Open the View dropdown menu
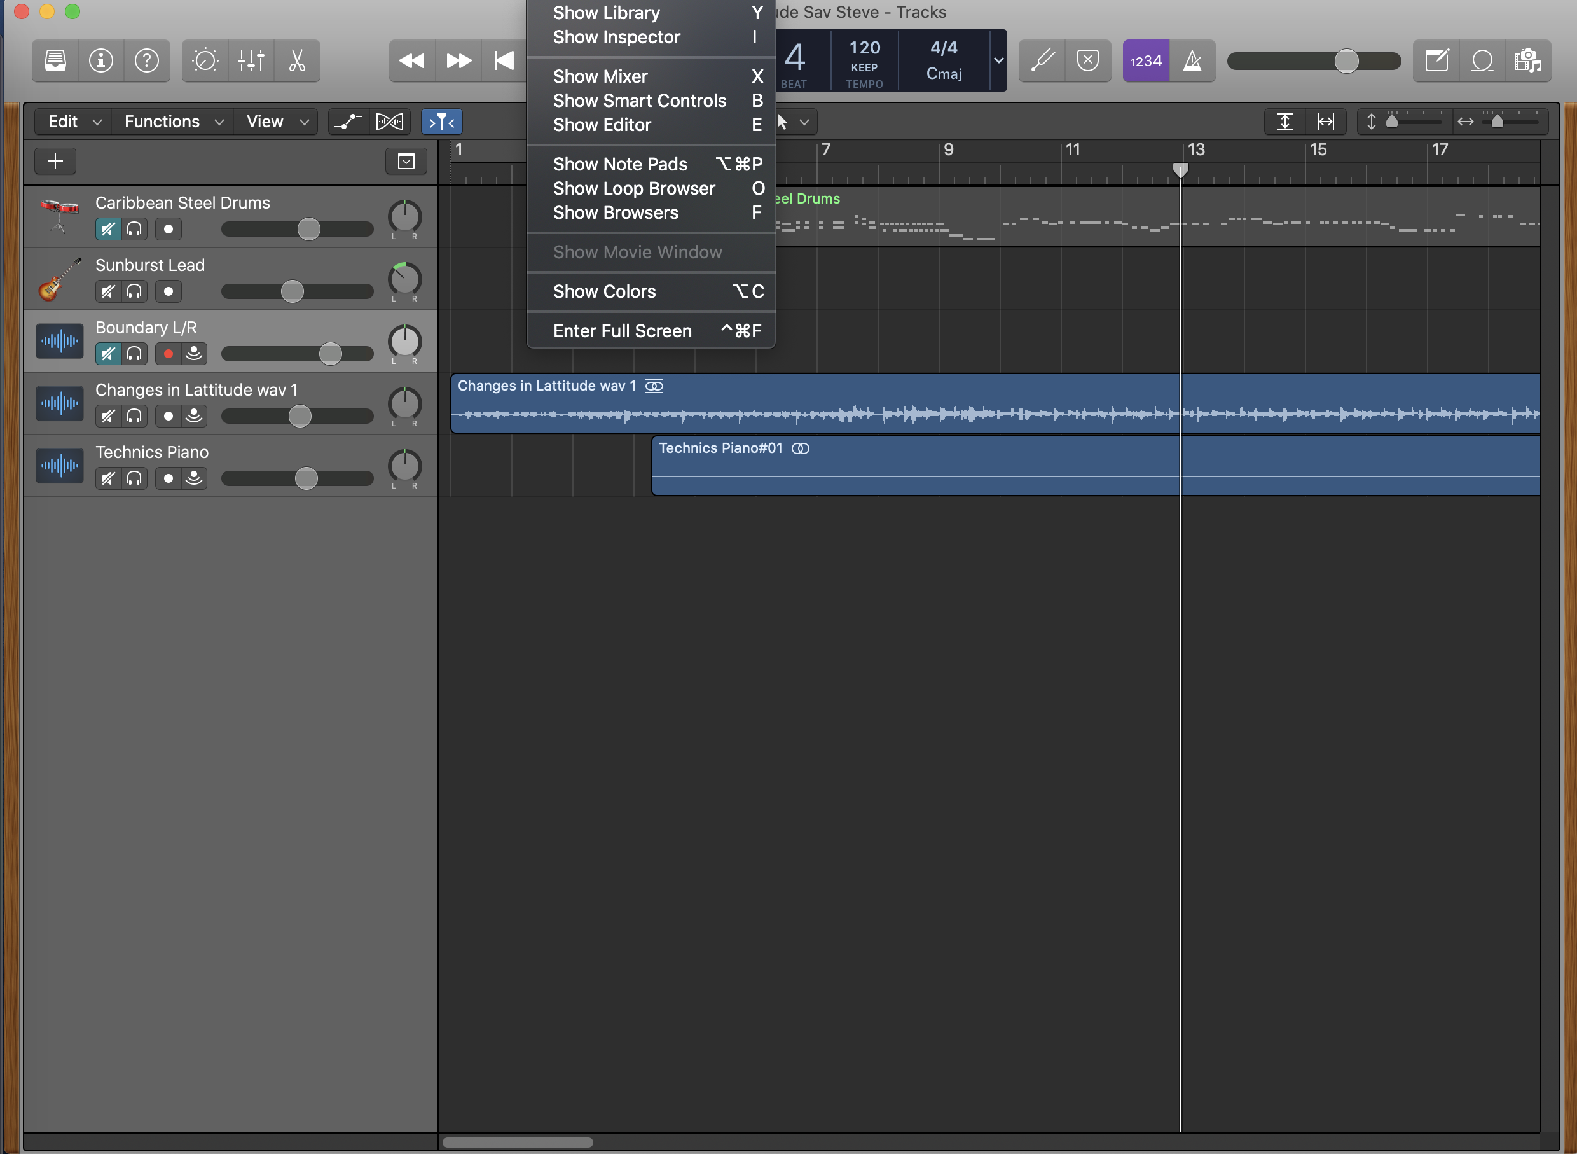Screen dimensions: 1577x1154 [277, 122]
